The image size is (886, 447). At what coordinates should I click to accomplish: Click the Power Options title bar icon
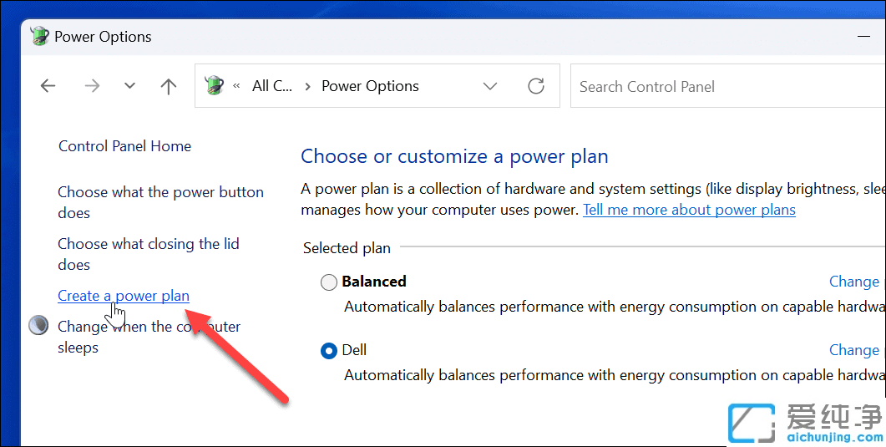tap(39, 37)
